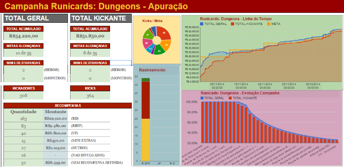Click the (RBTF) reward label
344x167 pixels.
(77, 126)
